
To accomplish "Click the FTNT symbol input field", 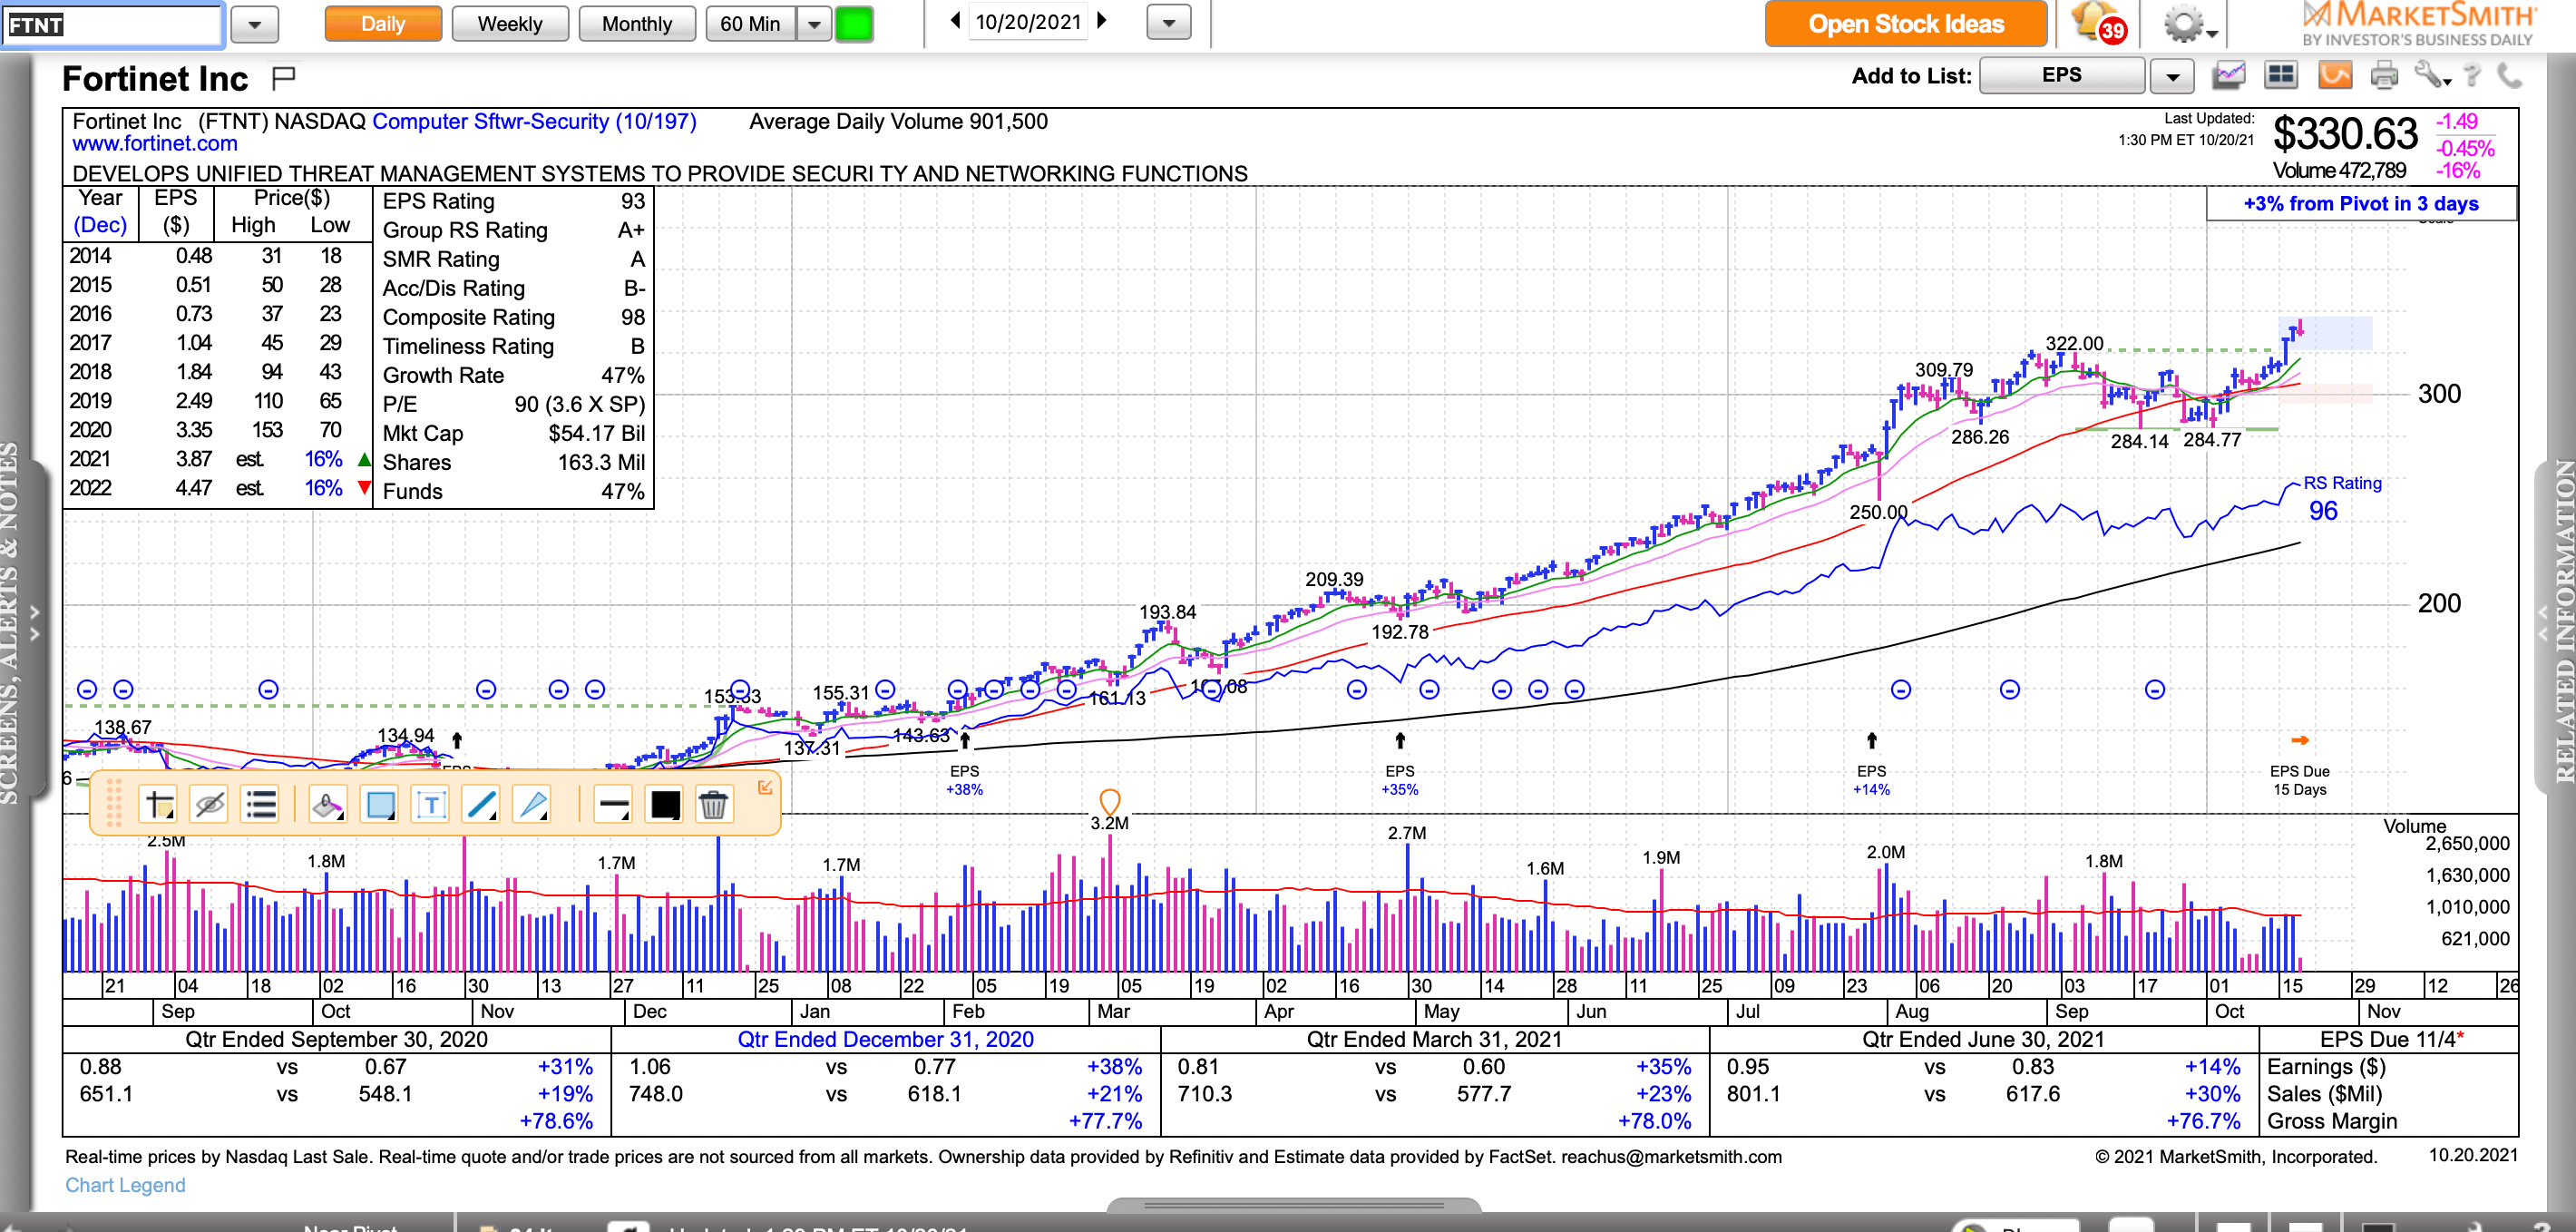I will tap(112, 25).
